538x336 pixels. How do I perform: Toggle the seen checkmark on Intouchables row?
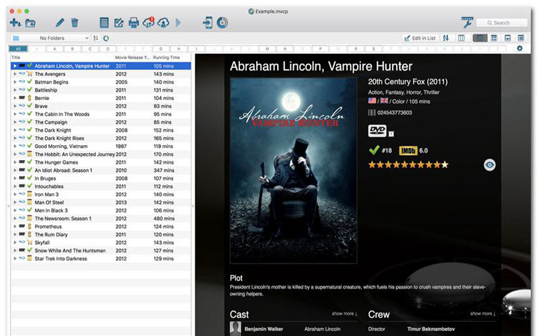pyautogui.click(x=30, y=186)
